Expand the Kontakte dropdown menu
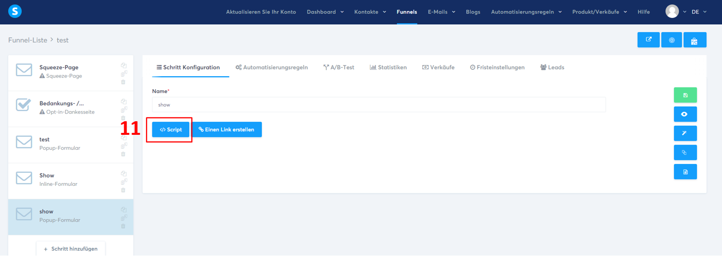 (370, 12)
